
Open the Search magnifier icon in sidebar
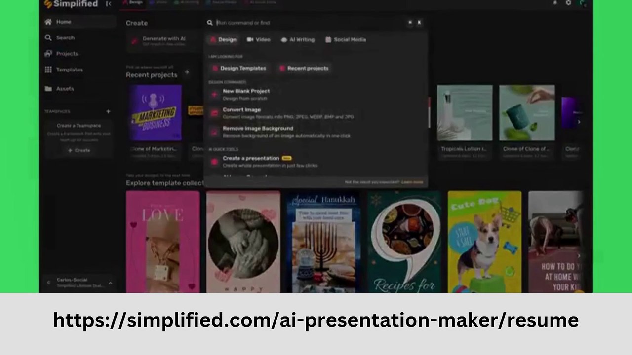coord(48,38)
